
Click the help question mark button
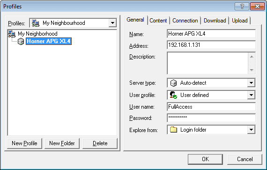point(242,7)
